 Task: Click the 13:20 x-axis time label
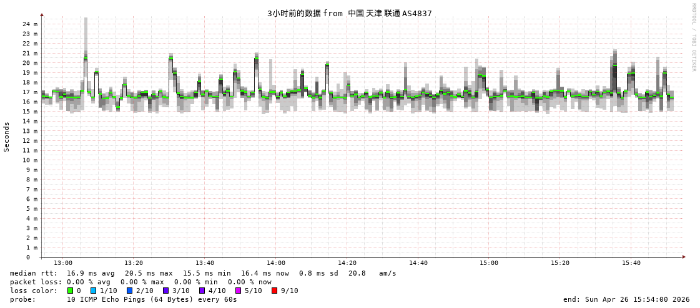134,263
